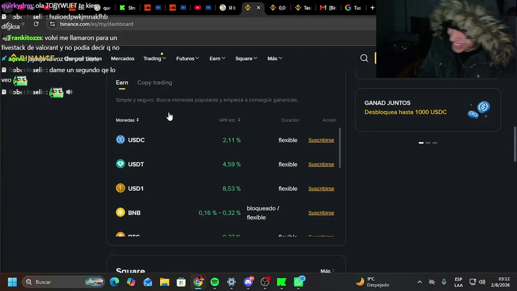The image size is (517, 291).
Task: Click the BNB coin icon
Action: [x=120, y=213]
